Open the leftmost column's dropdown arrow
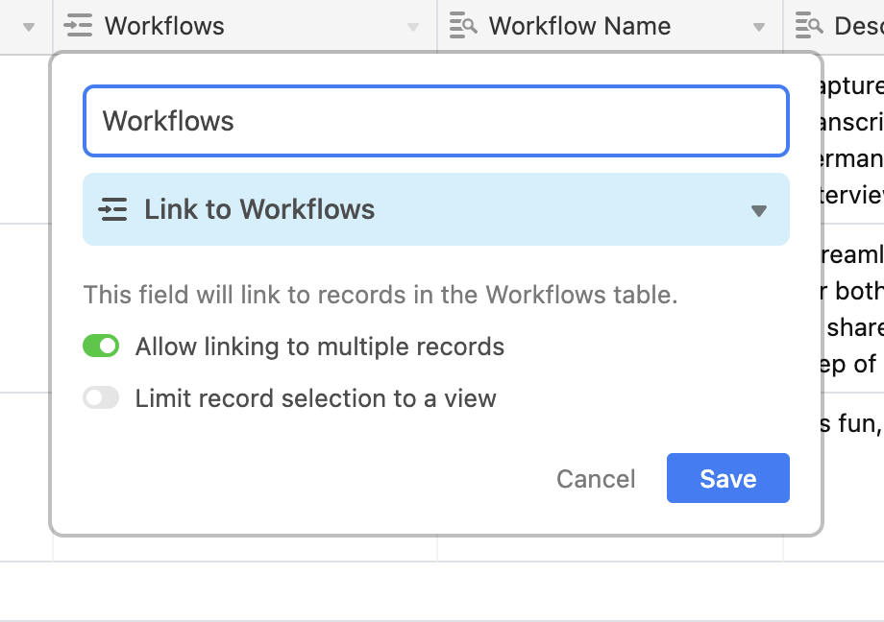The height and width of the screenshot is (622, 884). tap(29, 27)
